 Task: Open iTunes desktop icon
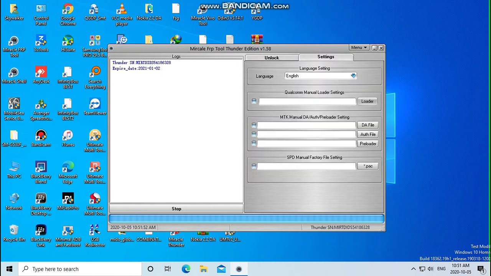[x=68, y=139]
